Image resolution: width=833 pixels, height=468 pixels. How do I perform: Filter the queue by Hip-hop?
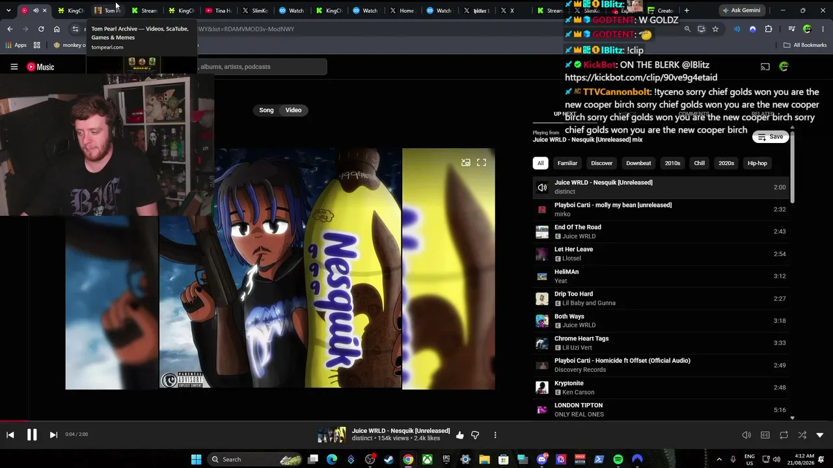758,163
